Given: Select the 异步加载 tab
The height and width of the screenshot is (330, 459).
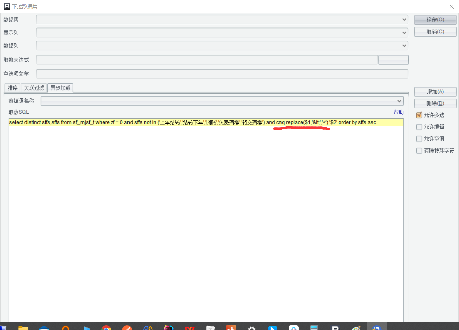Looking at the screenshot, I should tap(60, 88).
